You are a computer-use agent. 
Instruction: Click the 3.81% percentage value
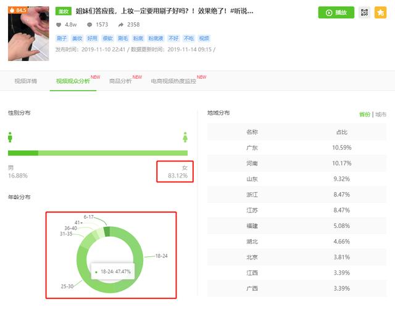pyautogui.click(x=341, y=257)
